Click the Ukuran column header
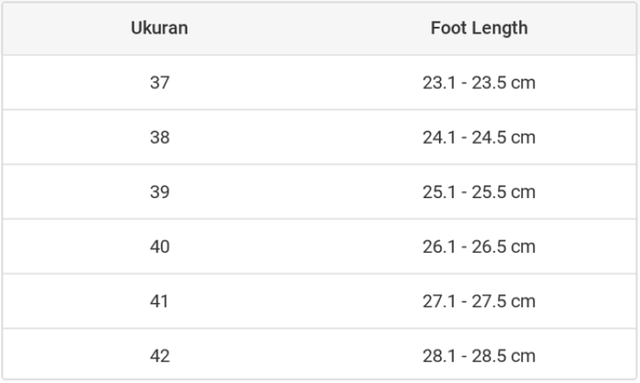Viewport: 640px width, 383px height. (x=160, y=28)
